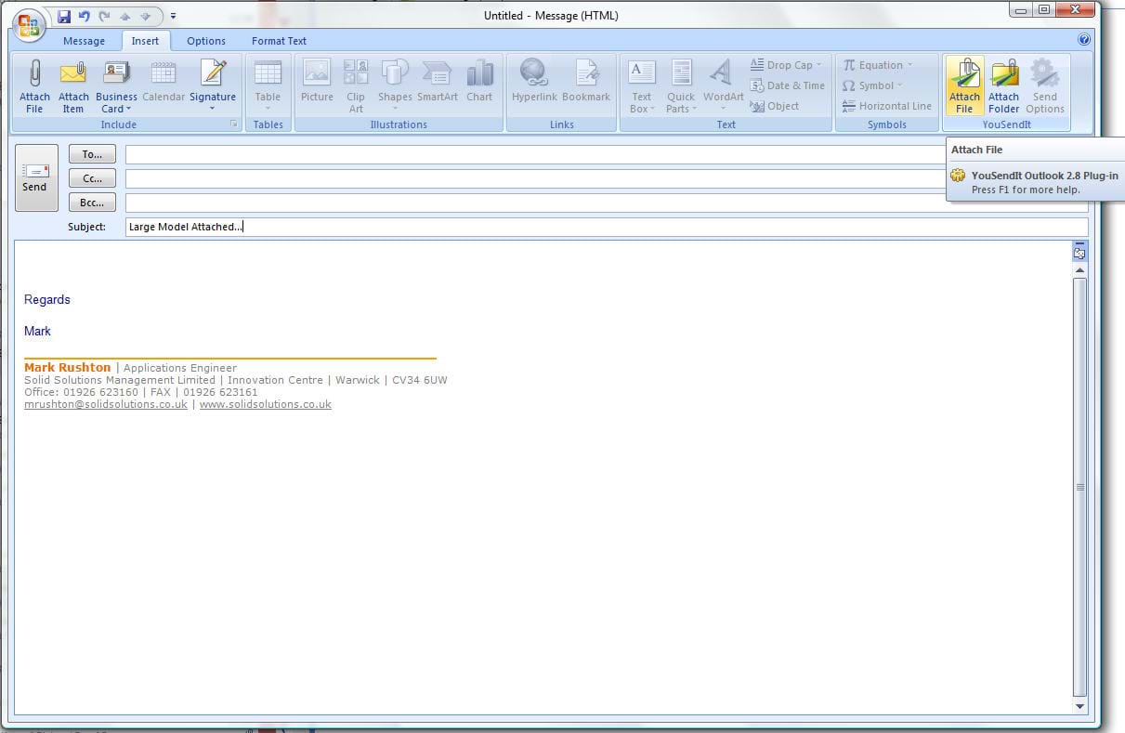Screen dimensions: 1125x733
Task: Select the YouSendIt Attach Folder icon
Action: click(1004, 84)
